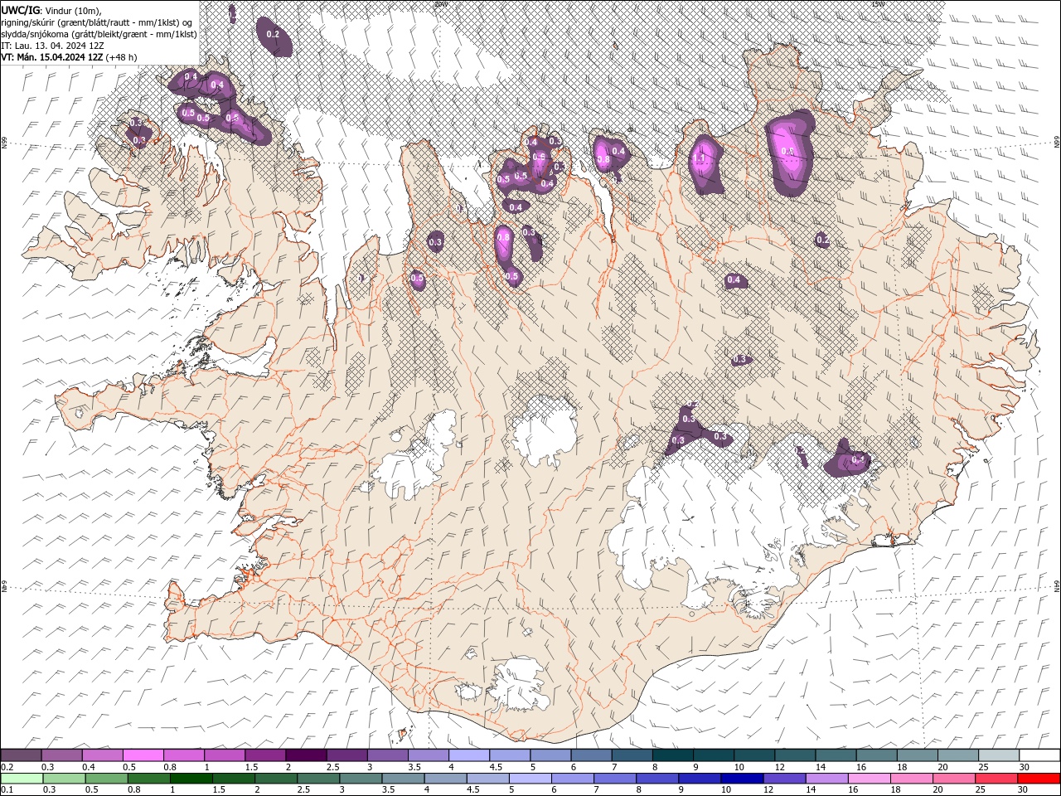Pick the pale mint 0.1 swatch, bottom legend row

point(22,779)
